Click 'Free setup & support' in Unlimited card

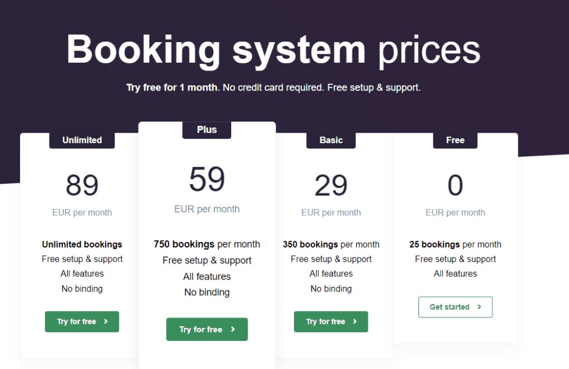82,259
